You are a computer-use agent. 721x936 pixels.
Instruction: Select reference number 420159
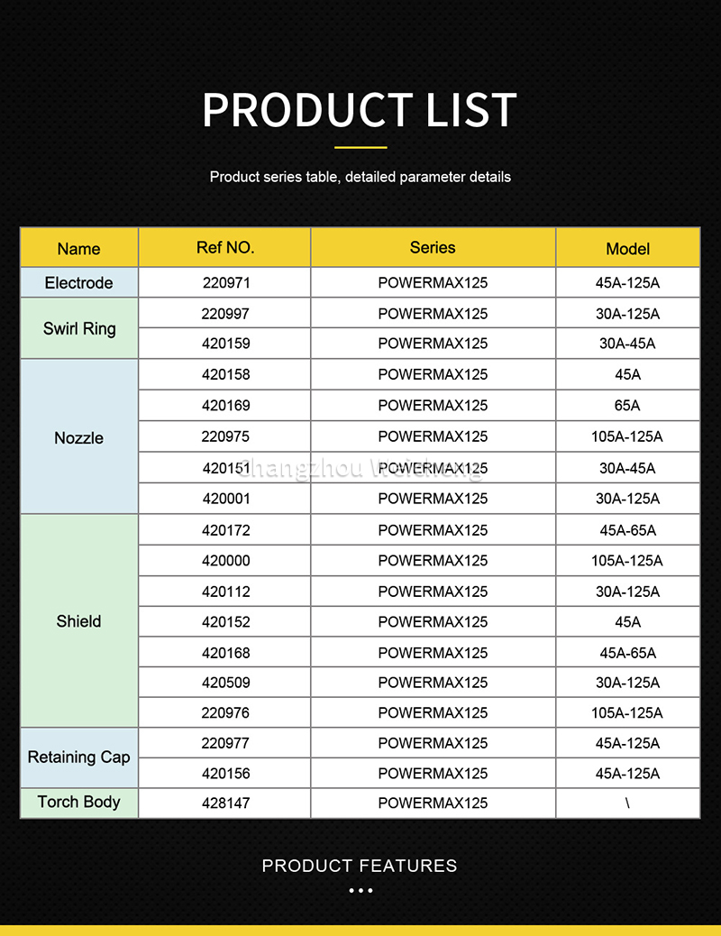point(226,344)
